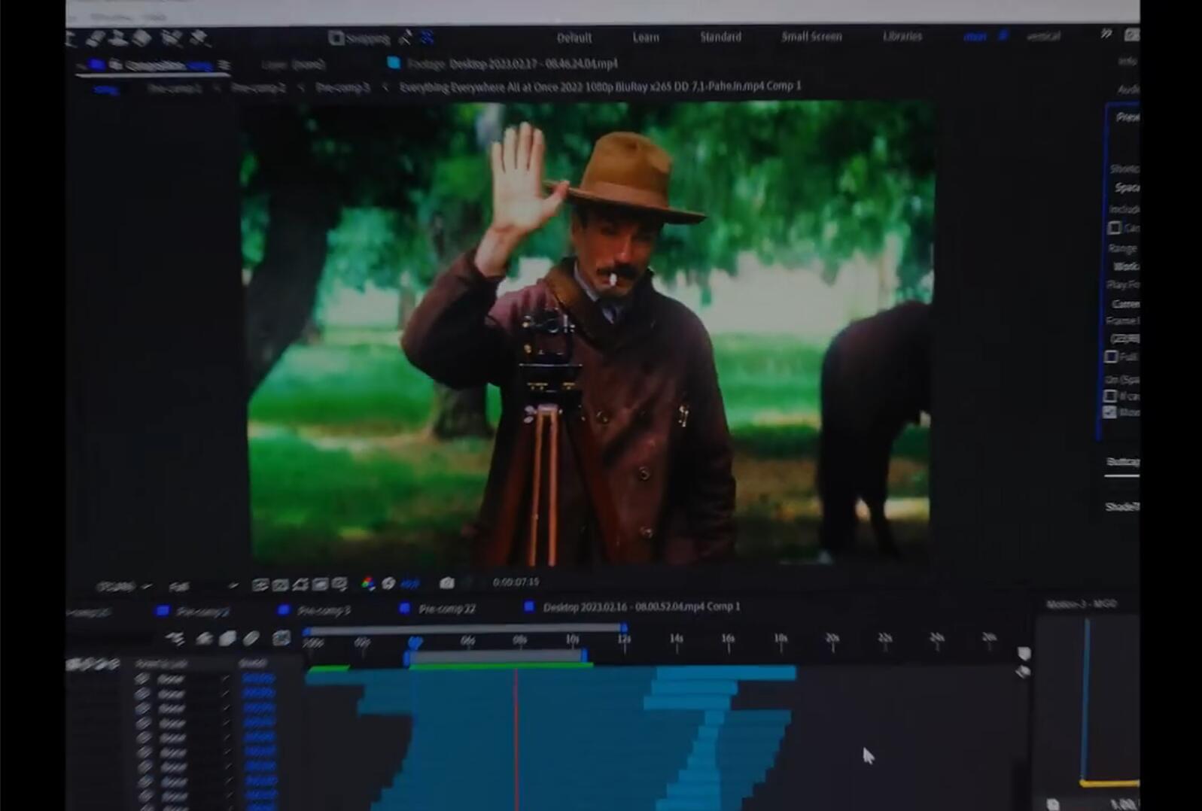Image resolution: width=1202 pixels, height=811 pixels.
Task: Switch to the Pre-comp 22 timeline tab
Action: coord(446,609)
